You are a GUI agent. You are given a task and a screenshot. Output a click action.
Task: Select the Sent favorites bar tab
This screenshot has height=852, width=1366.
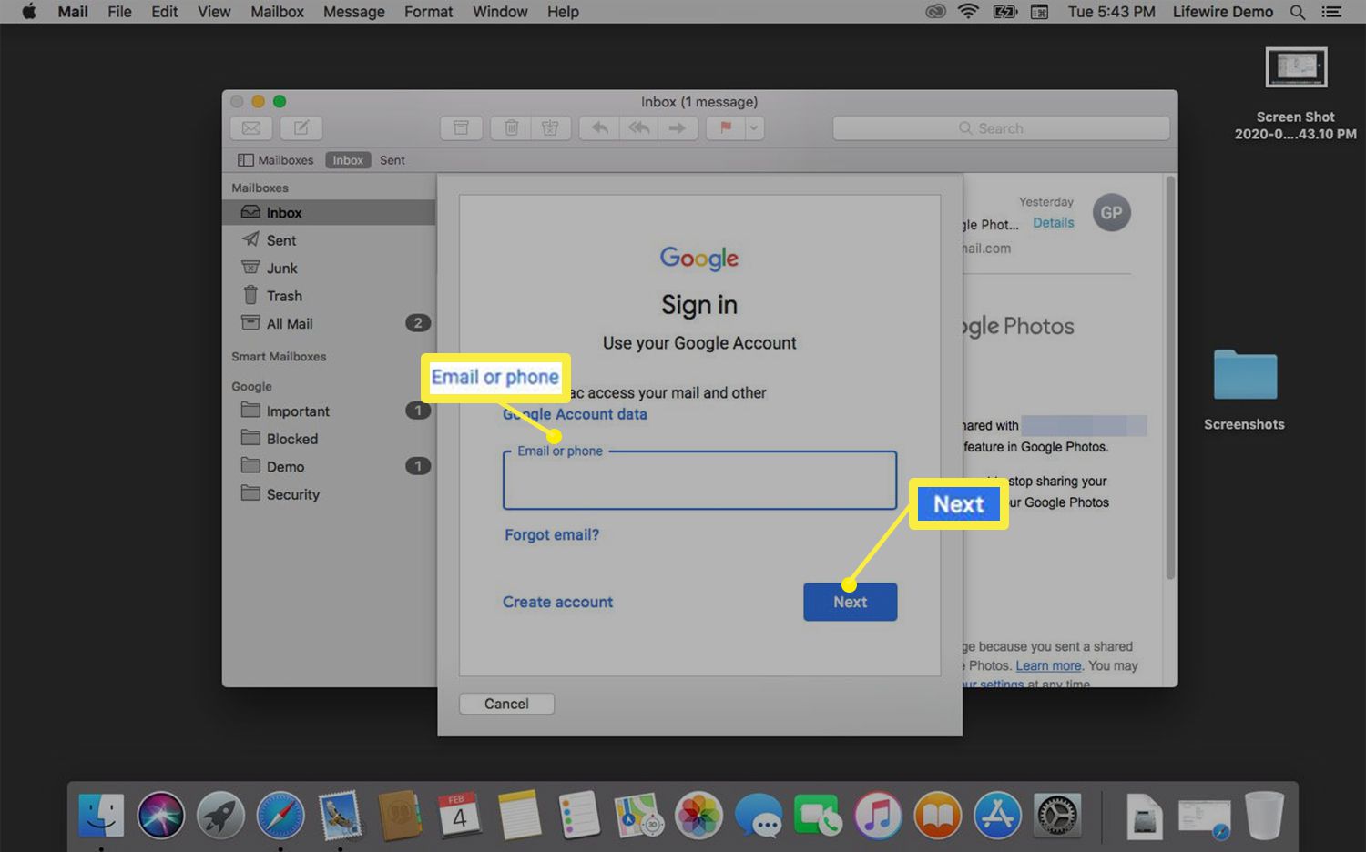392,160
